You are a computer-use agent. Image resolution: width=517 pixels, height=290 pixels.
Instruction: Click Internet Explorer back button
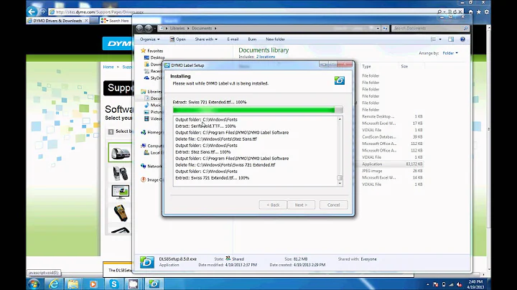click(x=32, y=12)
